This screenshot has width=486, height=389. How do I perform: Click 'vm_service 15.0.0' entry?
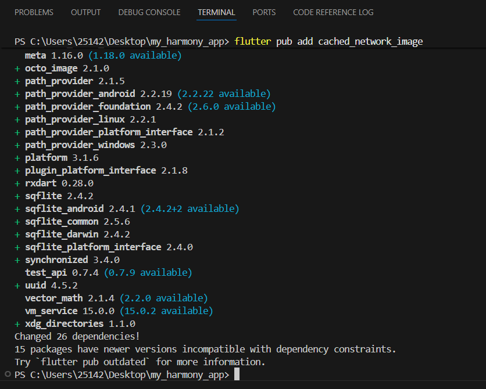(69, 311)
